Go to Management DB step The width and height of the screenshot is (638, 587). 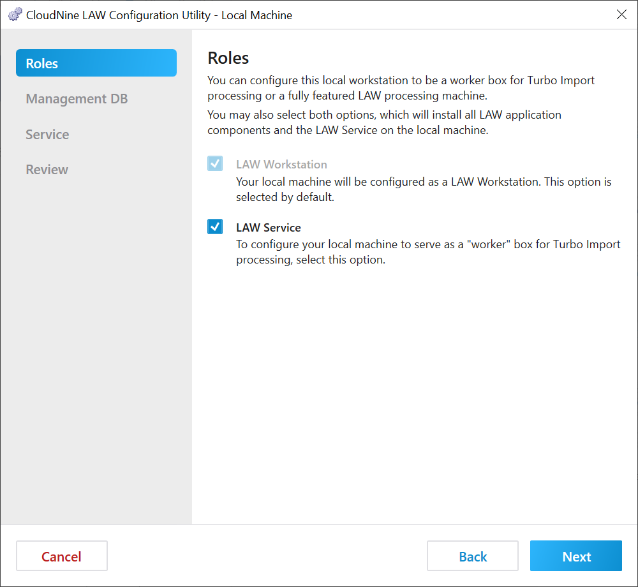[77, 99]
